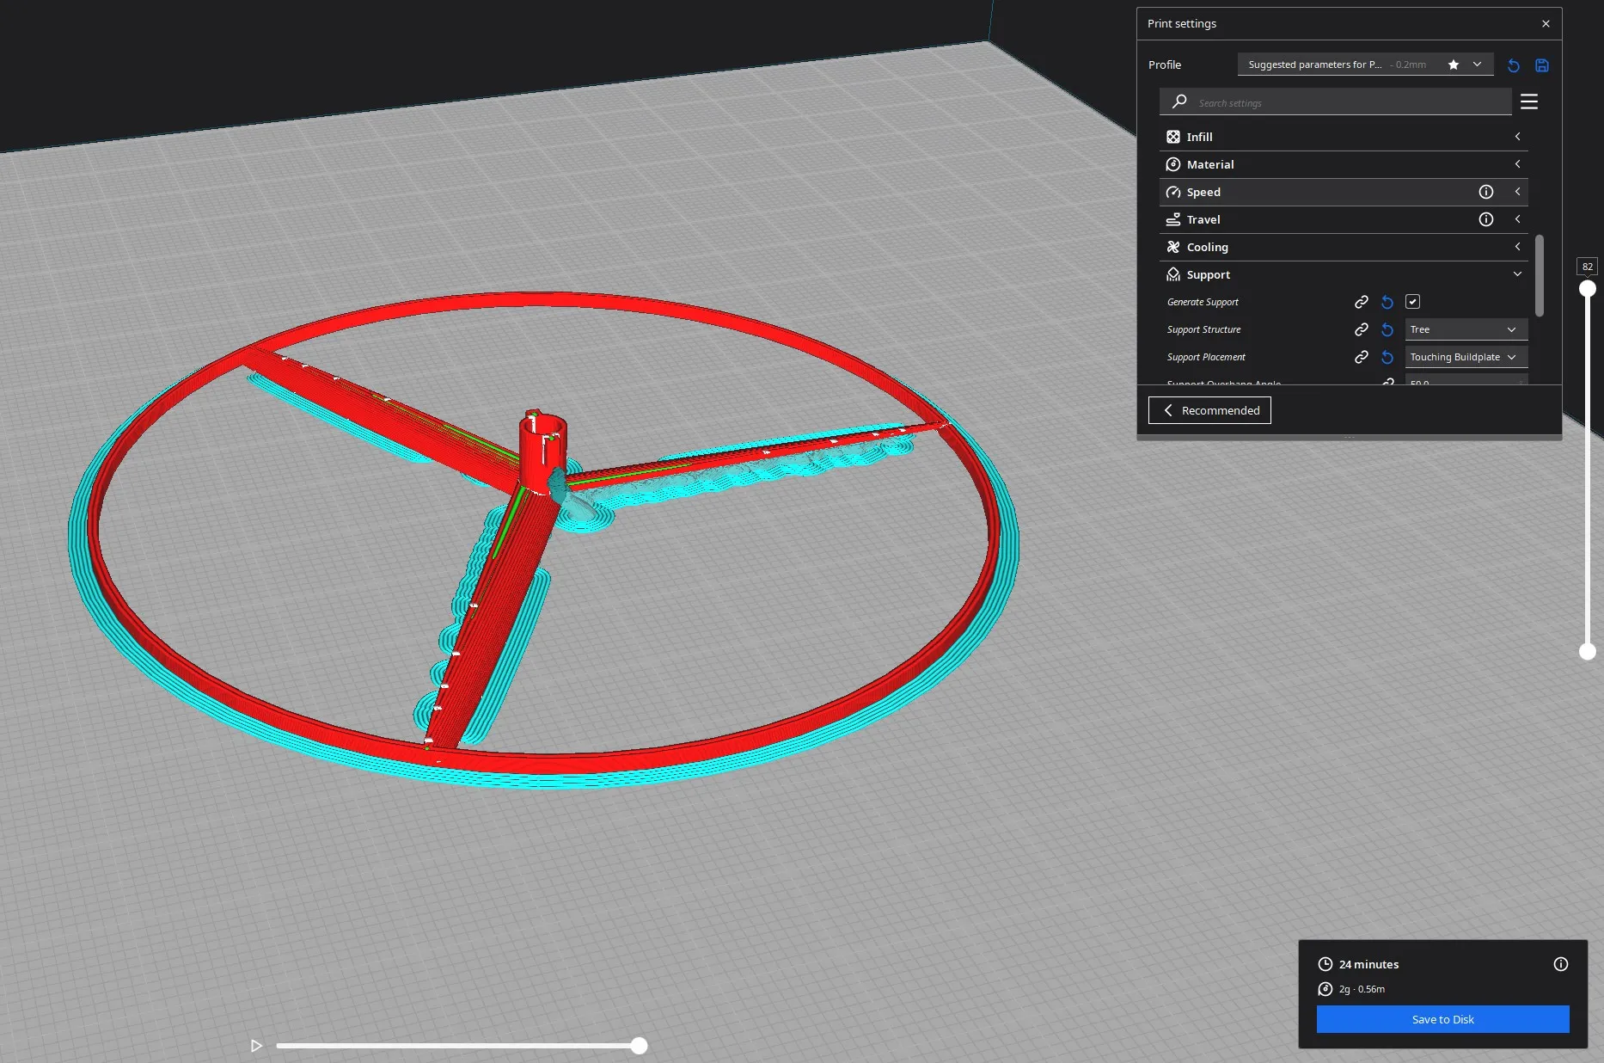Click the Travel section info icon
The image size is (1604, 1063).
click(1485, 219)
